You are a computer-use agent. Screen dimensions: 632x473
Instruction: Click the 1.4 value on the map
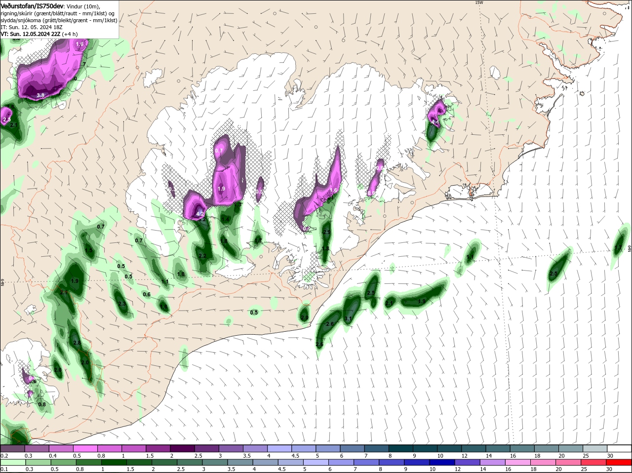tap(225, 219)
